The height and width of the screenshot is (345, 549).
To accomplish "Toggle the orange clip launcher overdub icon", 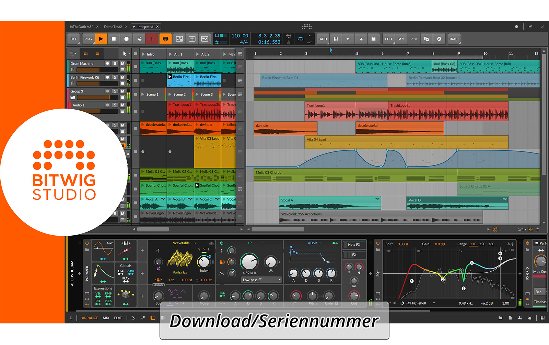I will 165,39.
